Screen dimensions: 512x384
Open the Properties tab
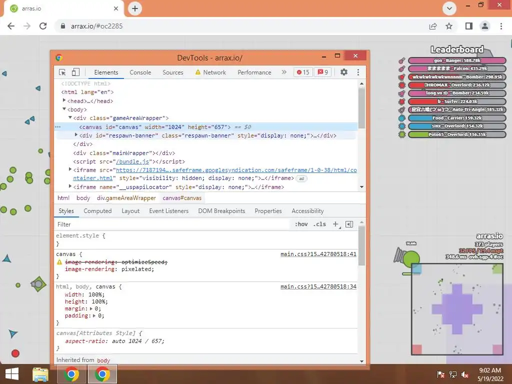point(268,211)
